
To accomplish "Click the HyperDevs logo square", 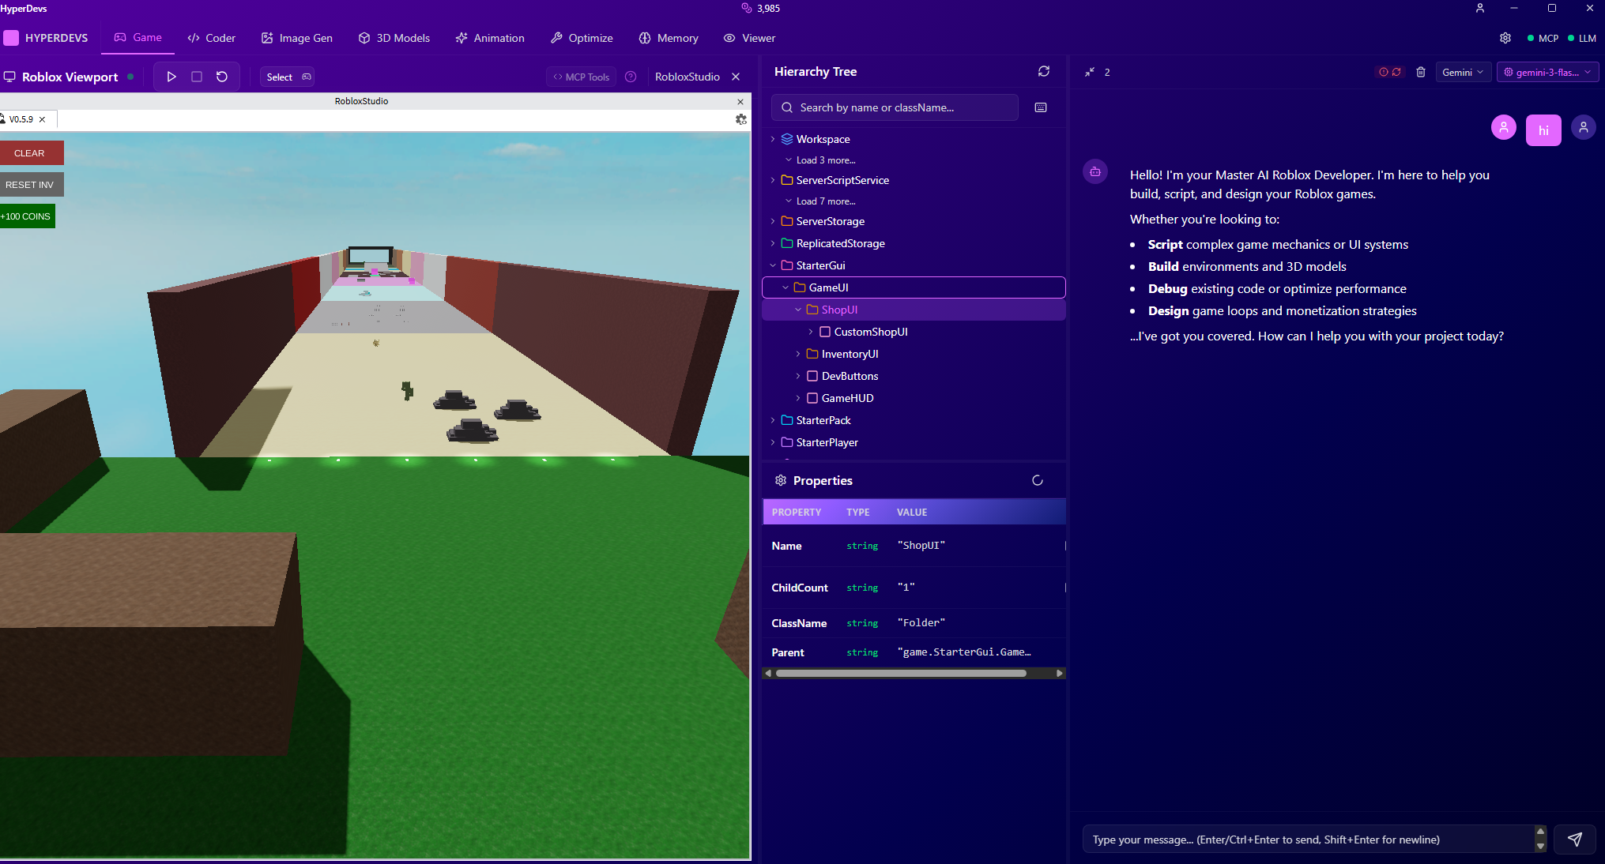I will pyautogui.click(x=11, y=38).
